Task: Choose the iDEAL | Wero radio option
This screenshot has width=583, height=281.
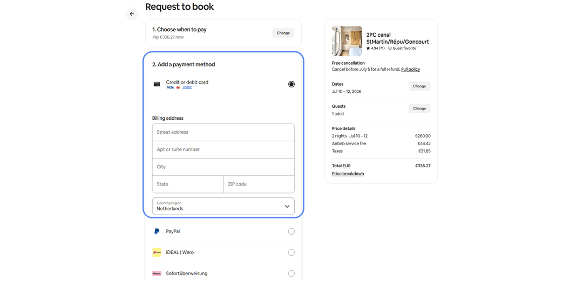Action: [x=291, y=252]
